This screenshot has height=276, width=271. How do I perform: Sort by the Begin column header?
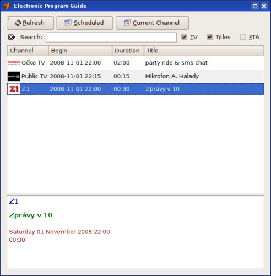tap(80, 51)
